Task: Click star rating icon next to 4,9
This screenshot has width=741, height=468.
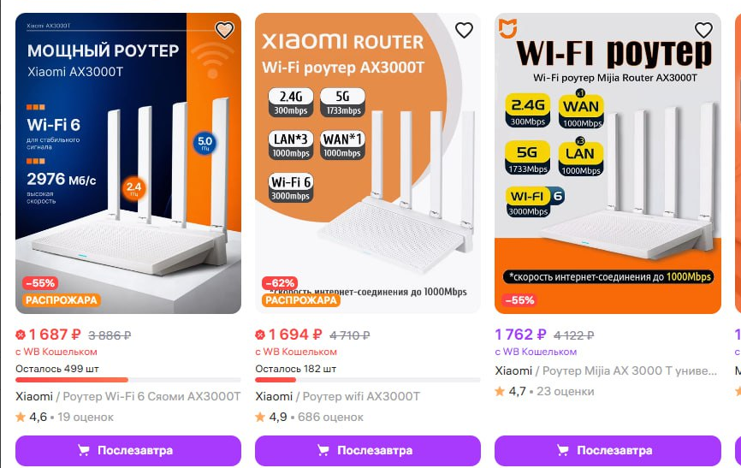Action: coord(260,417)
